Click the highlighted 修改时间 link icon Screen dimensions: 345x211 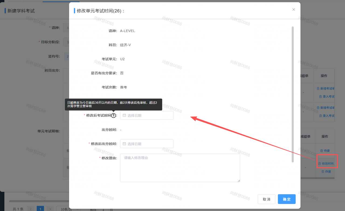tap(320, 164)
